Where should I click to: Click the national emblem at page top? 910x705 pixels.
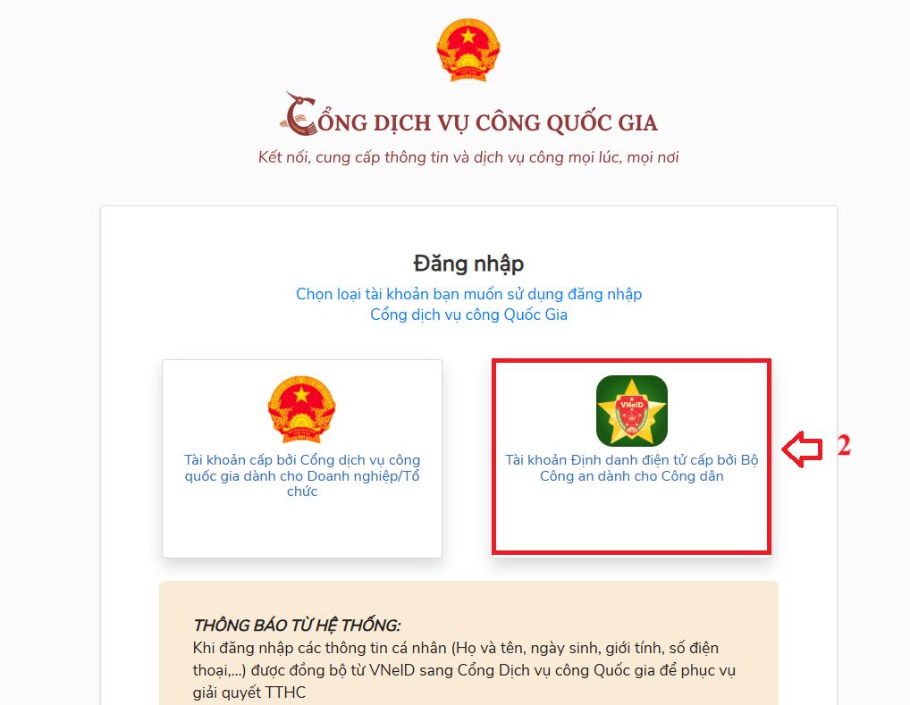[x=468, y=50]
